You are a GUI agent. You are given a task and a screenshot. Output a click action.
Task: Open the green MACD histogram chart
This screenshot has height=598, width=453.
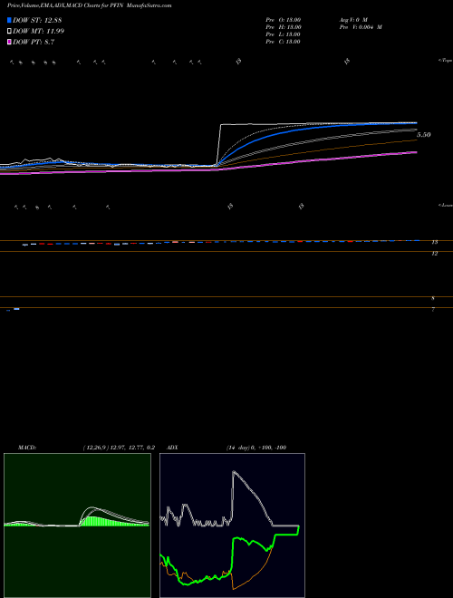tap(77, 526)
